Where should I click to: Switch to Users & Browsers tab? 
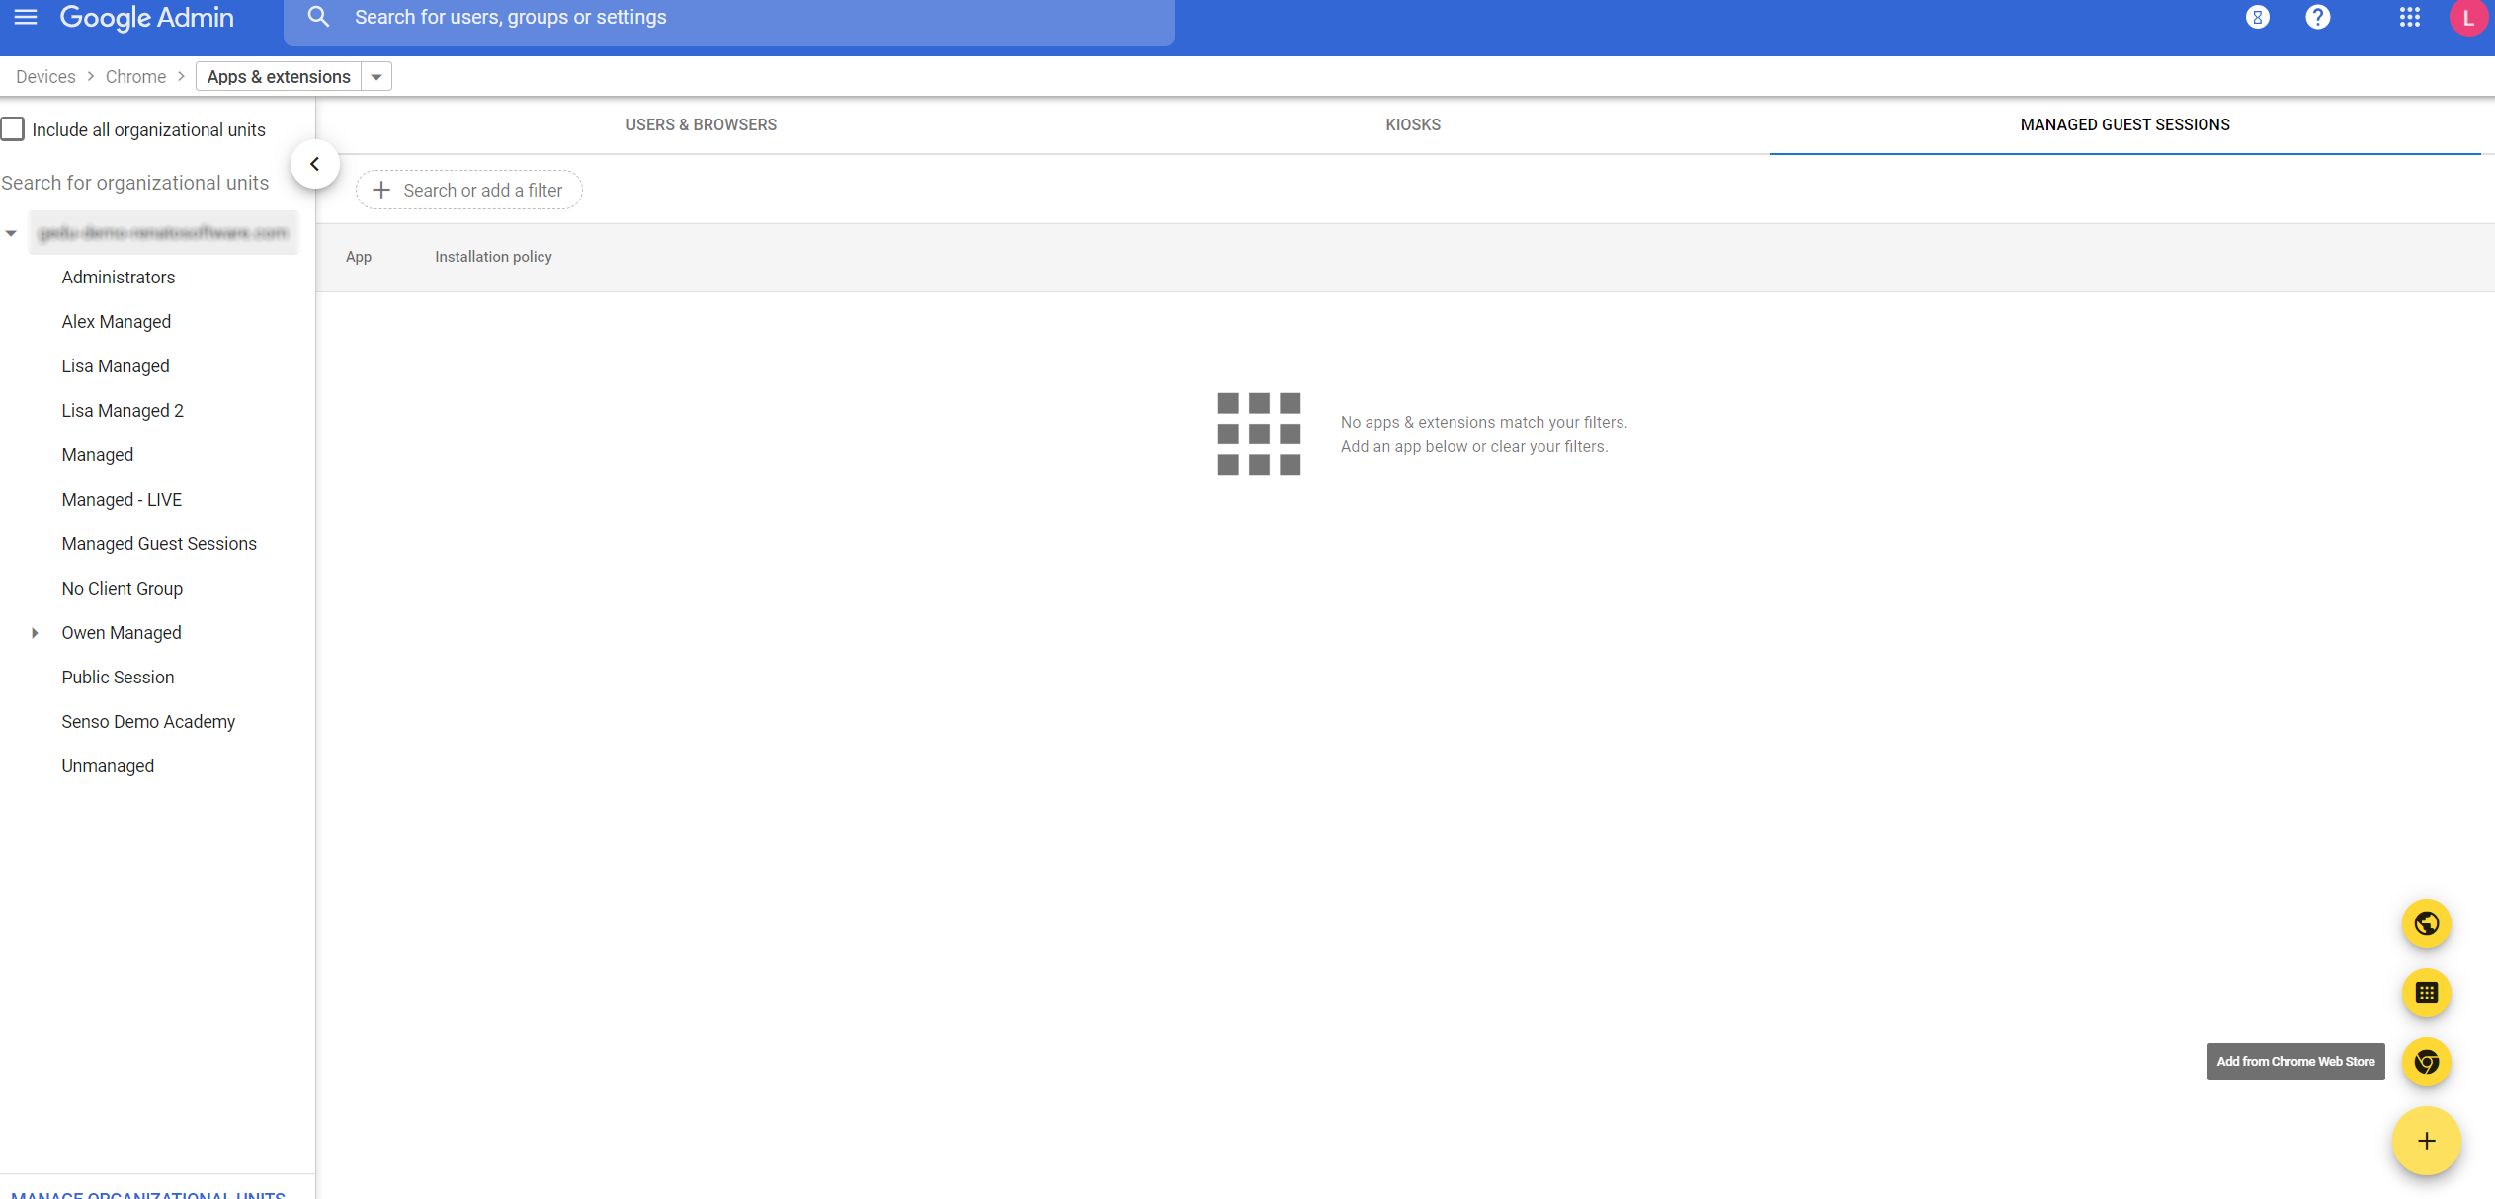701,124
